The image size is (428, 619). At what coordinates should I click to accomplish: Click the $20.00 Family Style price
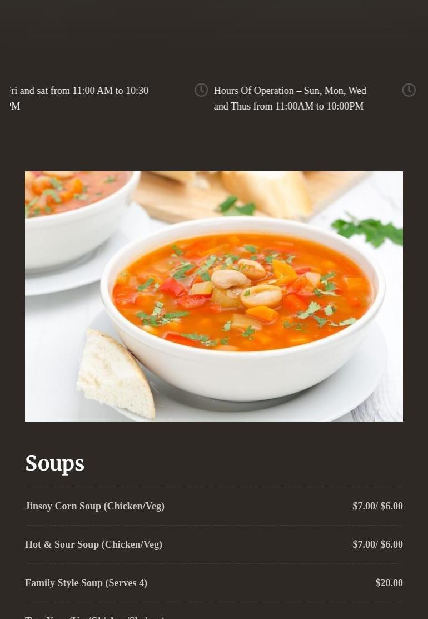[x=389, y=583]
